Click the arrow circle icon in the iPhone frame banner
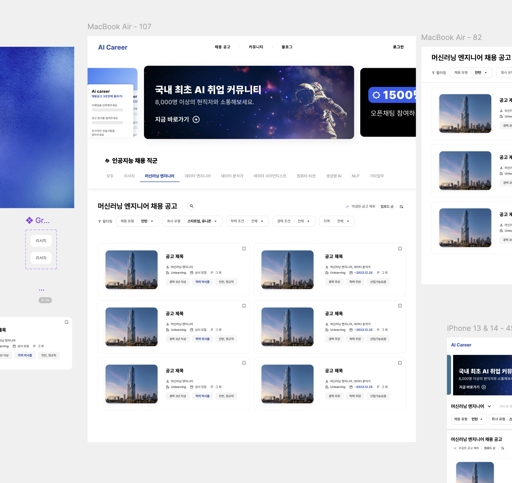 tap(484, 387)
